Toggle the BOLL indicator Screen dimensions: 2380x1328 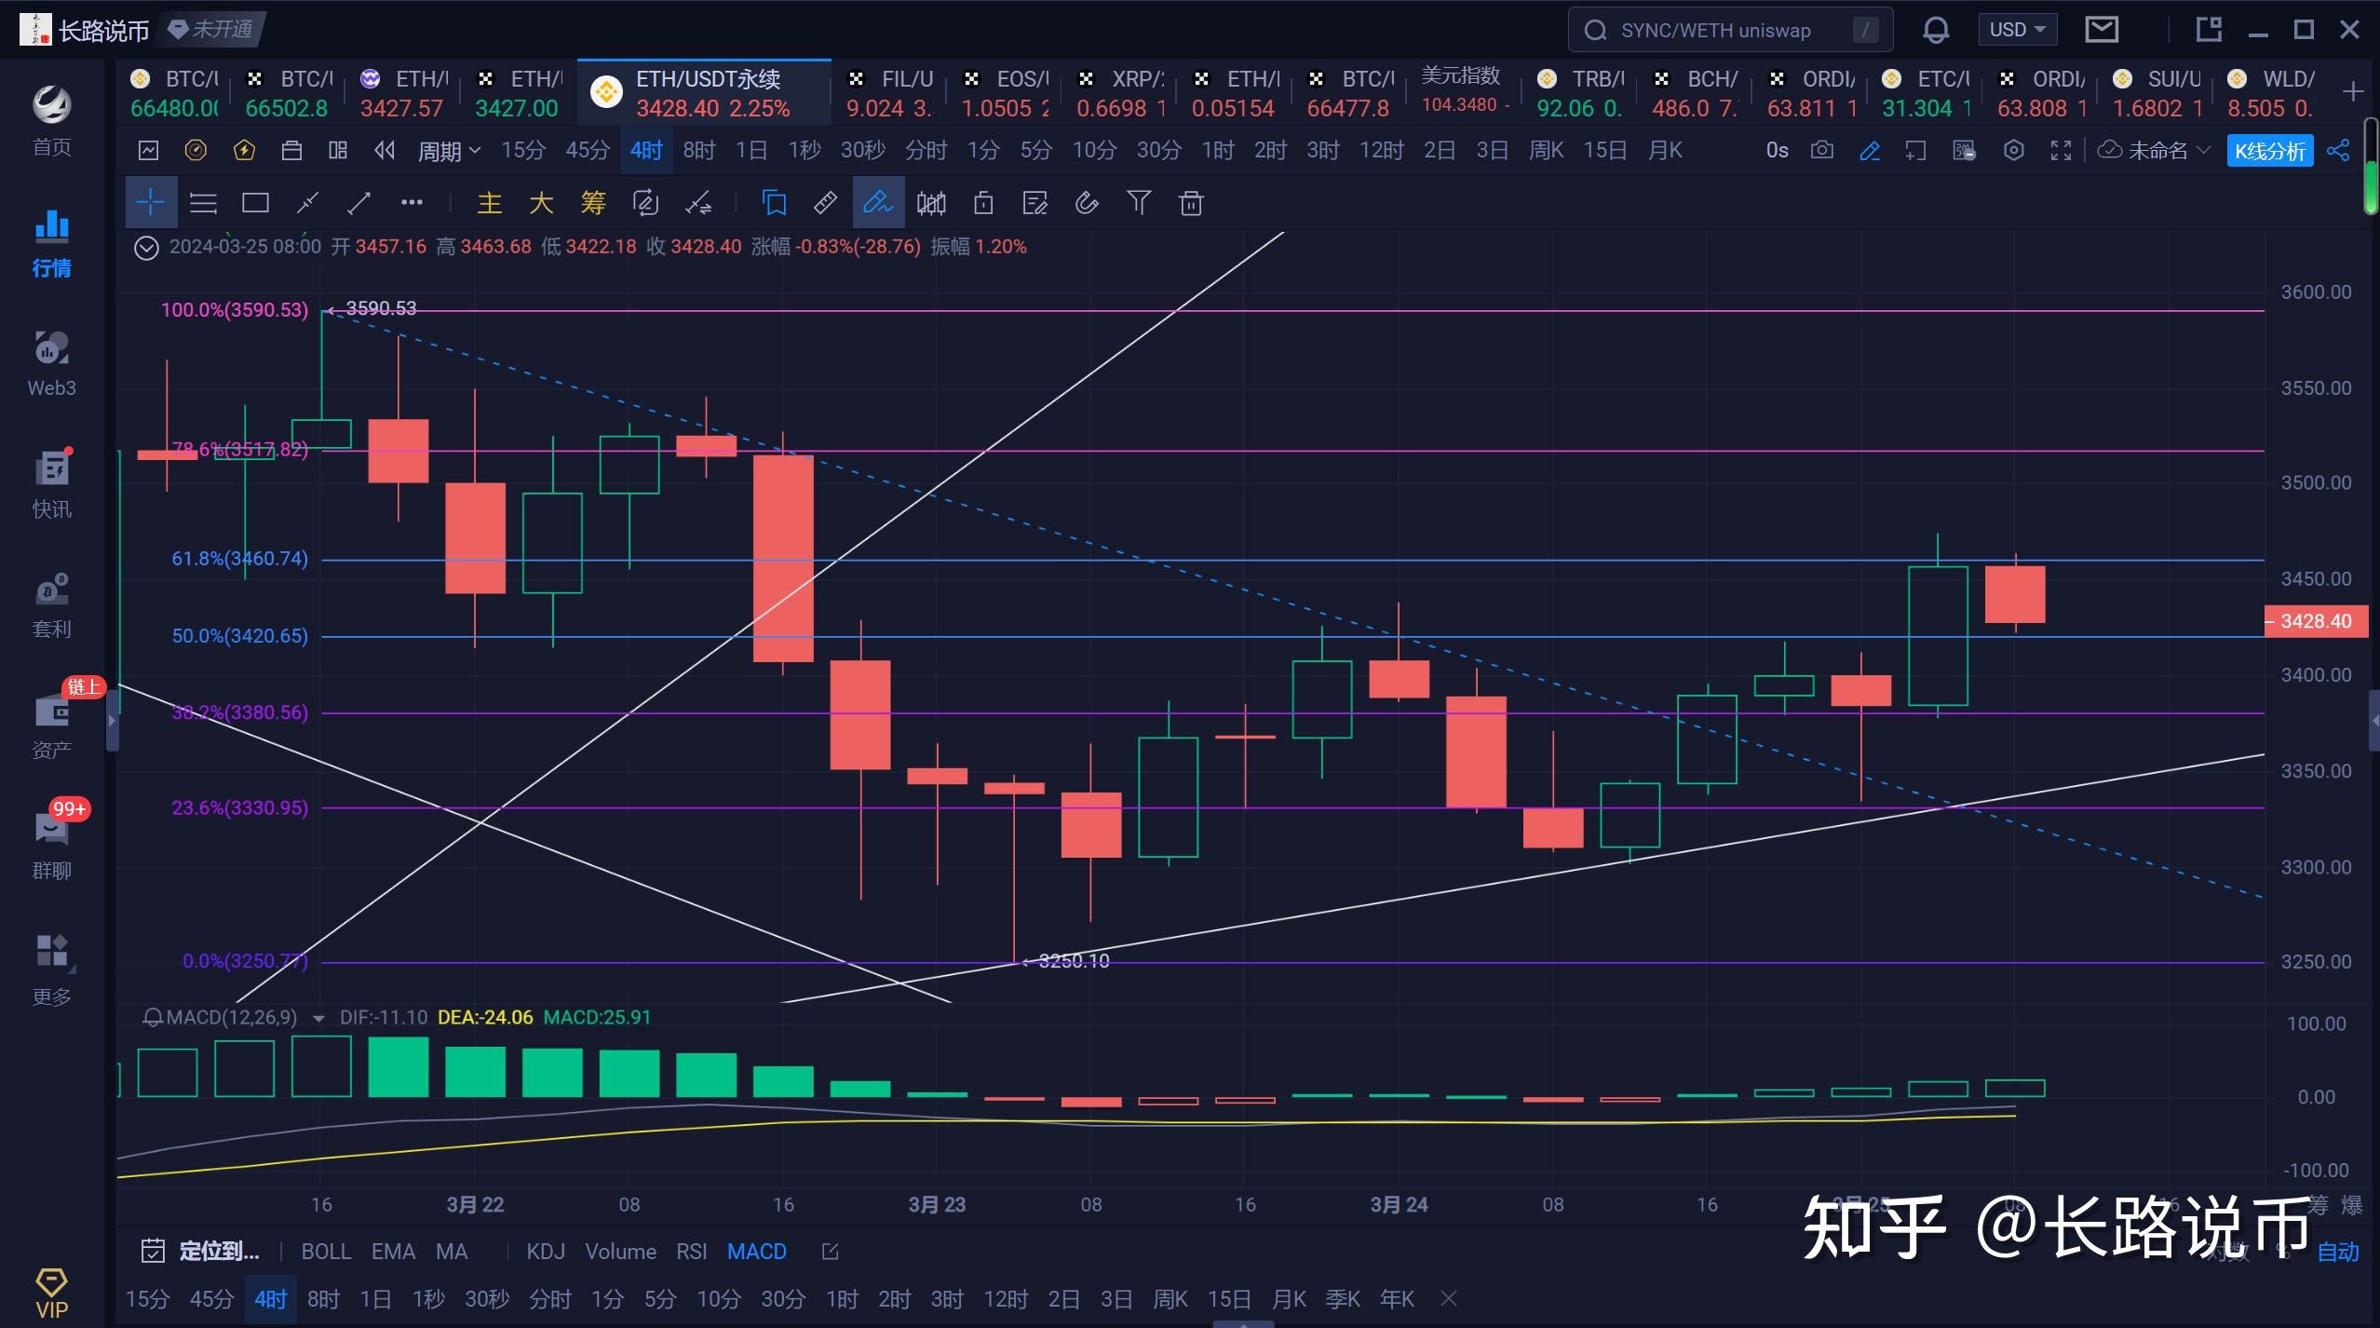tap(326, 1252)
